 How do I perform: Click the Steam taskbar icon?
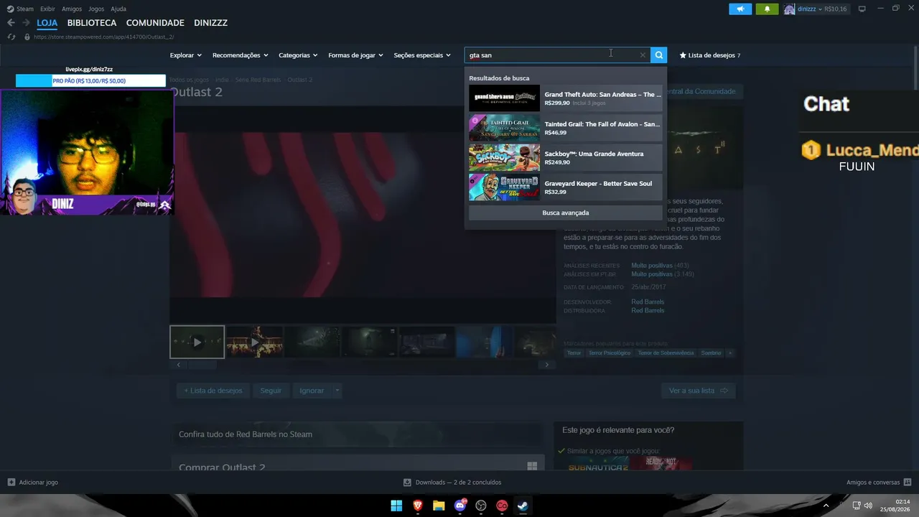(x=523, y=506)
